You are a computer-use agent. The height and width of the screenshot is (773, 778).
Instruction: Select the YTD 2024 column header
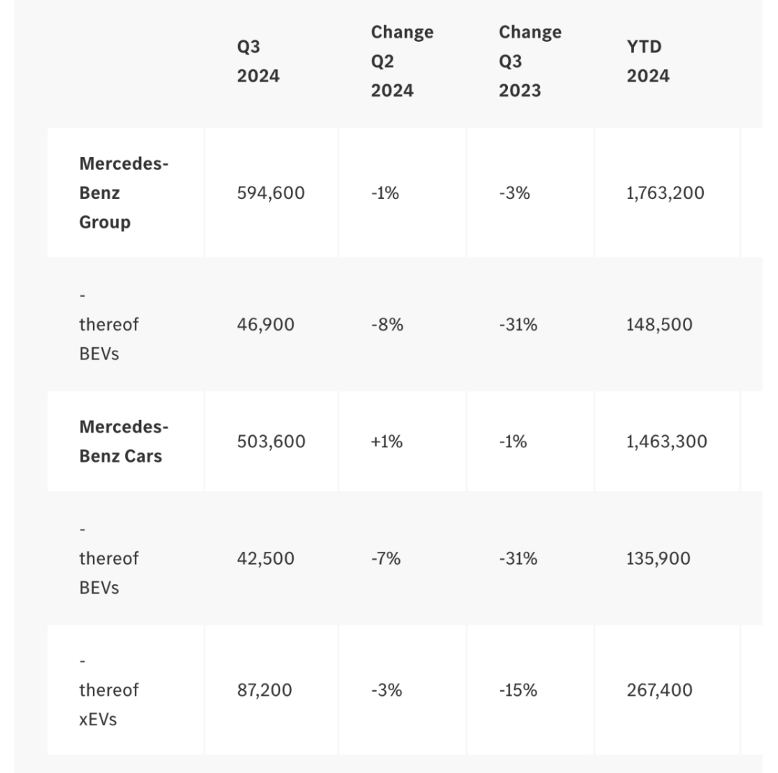pos(648,61)
